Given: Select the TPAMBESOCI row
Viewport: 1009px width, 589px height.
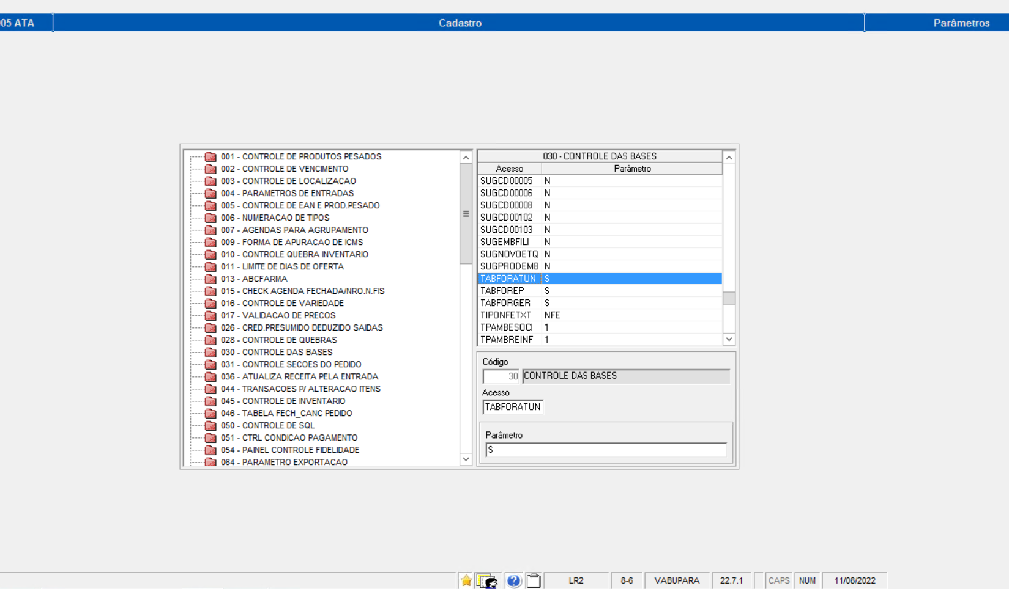Looking at the screenshot, I should pyautogui.click(x=600, y=327).
